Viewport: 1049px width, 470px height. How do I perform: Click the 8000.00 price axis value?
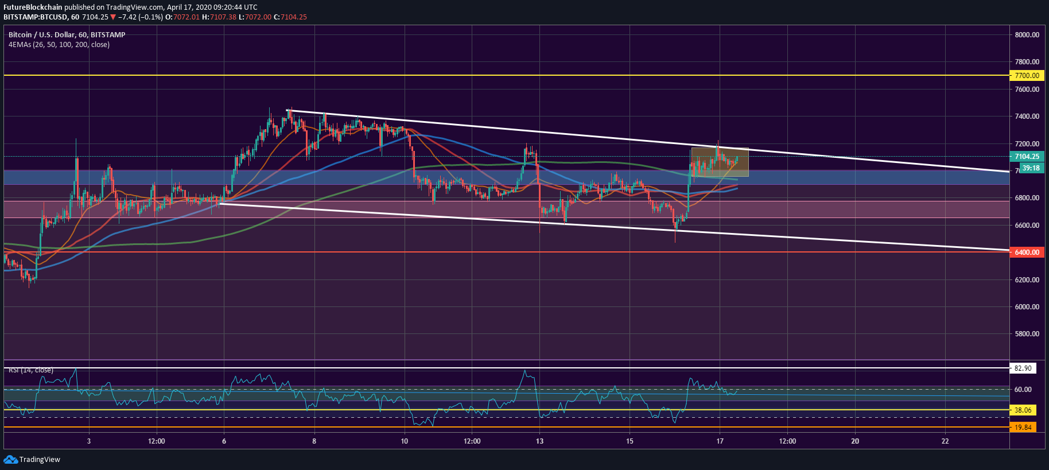1027,35
